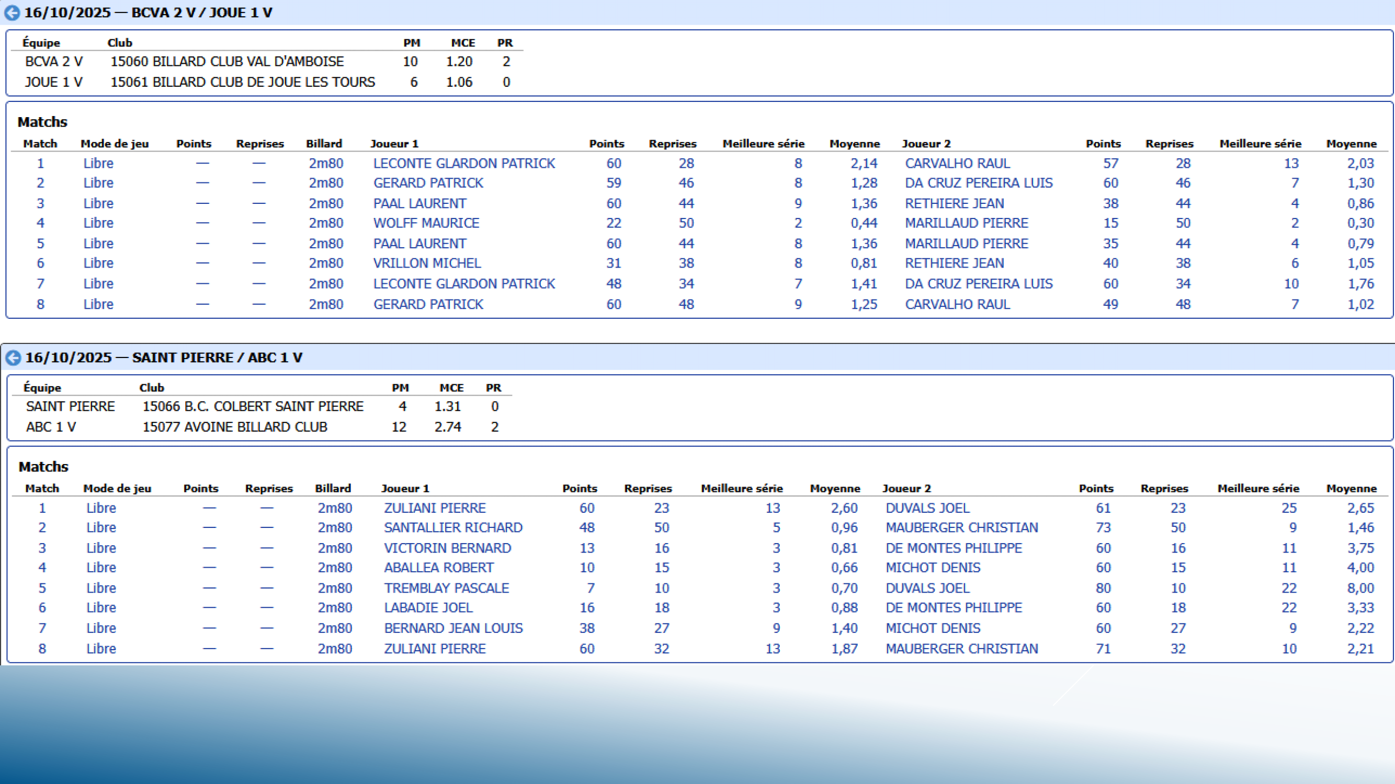The image size is (1395, 784).
Task: Click back arrow icon beside SAINT PIERRE / ABC 1 V
Action: tap(13, 358)
